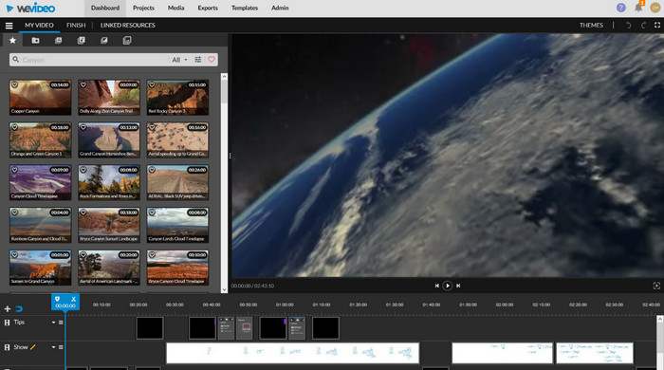664x370 pixels.
Task: Select the Bryce Canyon Cloud Timelapse thumbnail
Action: [177, 268]
